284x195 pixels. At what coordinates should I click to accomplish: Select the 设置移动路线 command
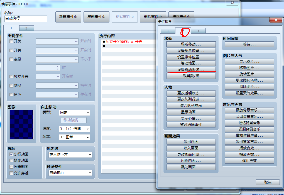191,69
